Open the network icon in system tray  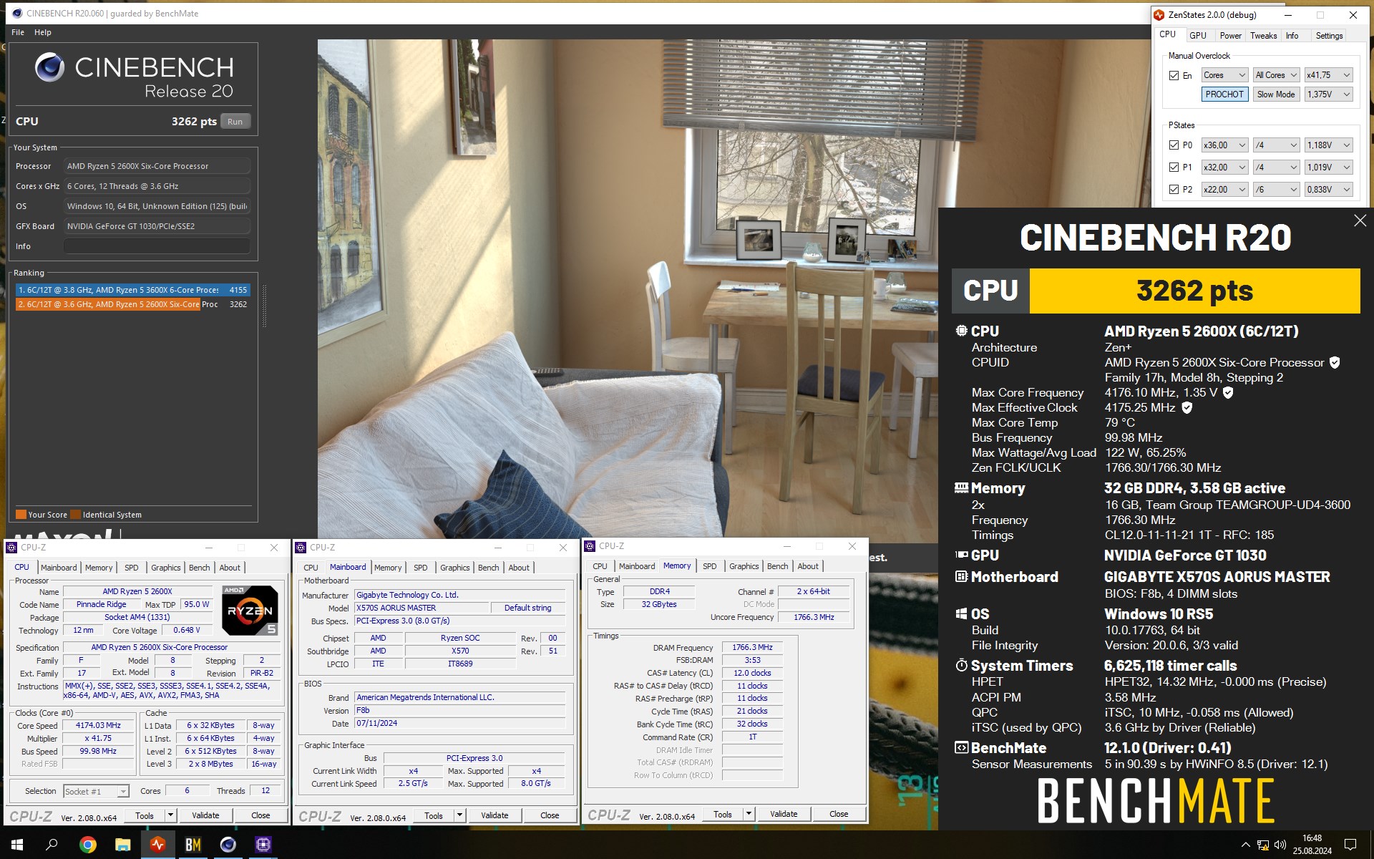(x=1263, y=845)
